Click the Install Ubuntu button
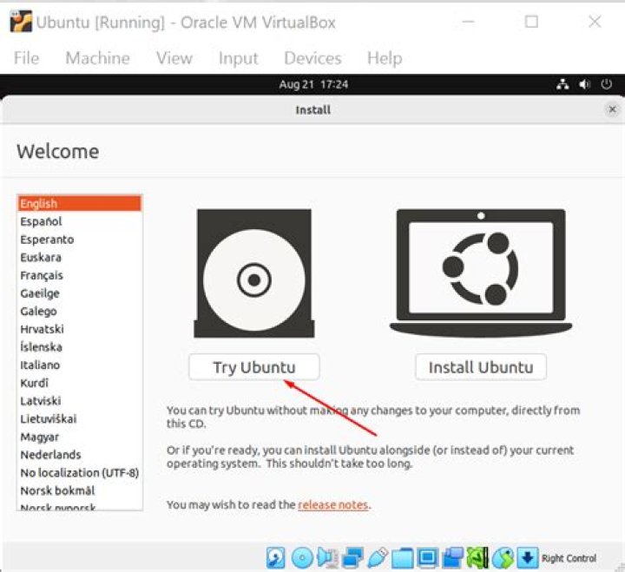This screenshot has height=572, width=625. (x=481, y=366)
